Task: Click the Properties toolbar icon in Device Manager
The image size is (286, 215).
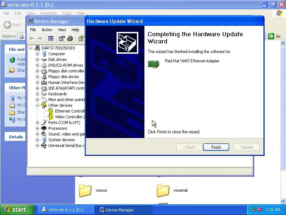Action: [61, 38]
